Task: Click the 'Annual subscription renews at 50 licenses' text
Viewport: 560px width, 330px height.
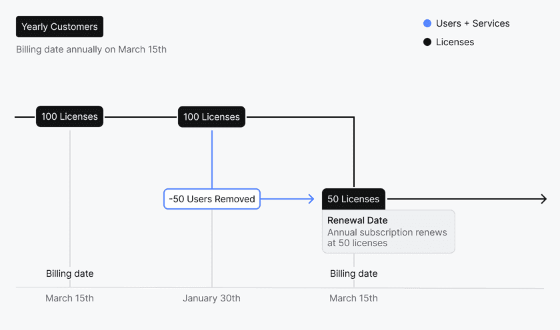Action: [387, 238]
